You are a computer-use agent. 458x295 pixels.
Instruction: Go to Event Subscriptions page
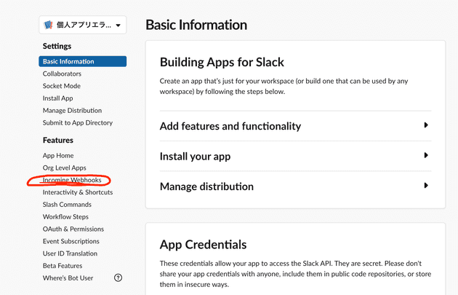71,241
